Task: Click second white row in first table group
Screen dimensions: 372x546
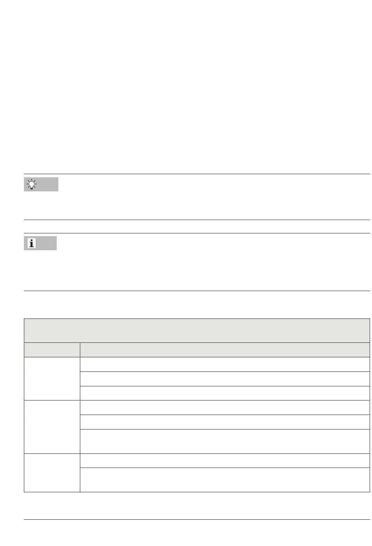Action: [225, 379]
